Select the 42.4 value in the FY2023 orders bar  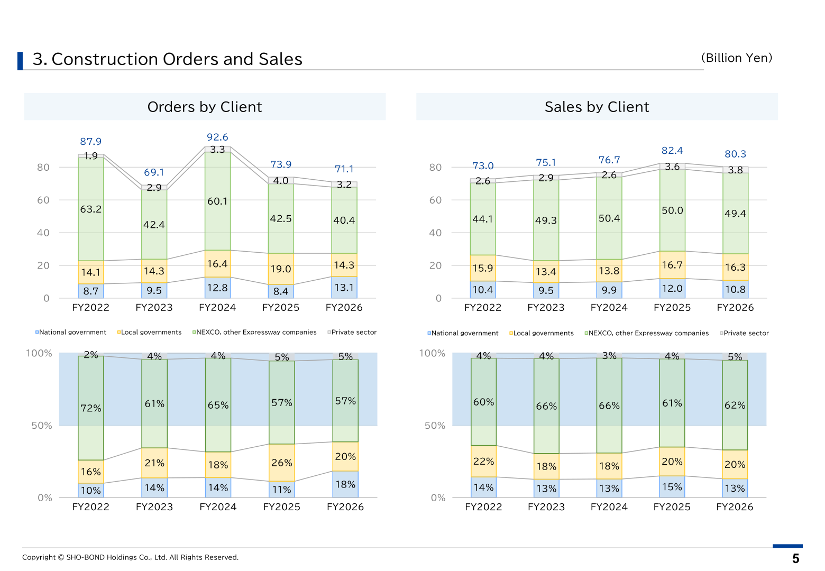point(154,225)
